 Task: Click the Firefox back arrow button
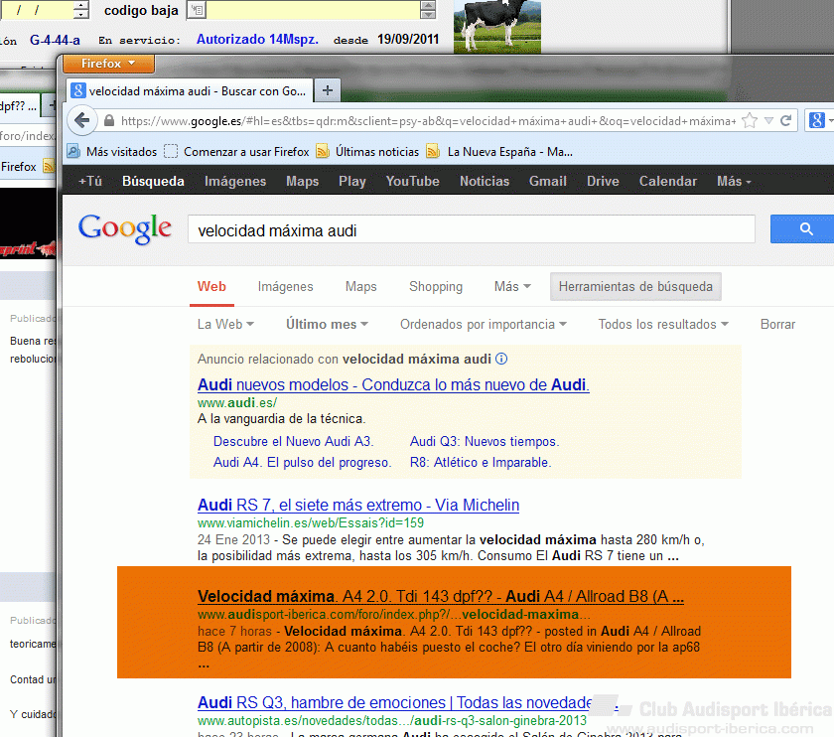[81, 120]
